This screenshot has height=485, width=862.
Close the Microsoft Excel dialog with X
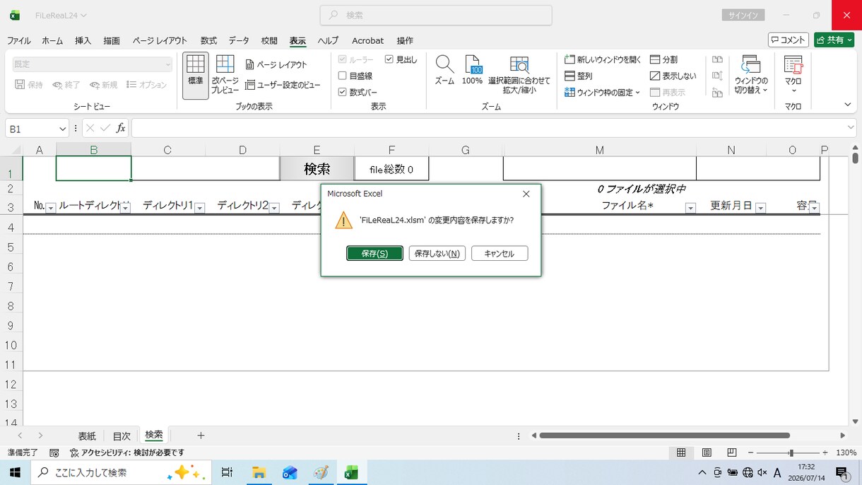click(x=526, y=194)
